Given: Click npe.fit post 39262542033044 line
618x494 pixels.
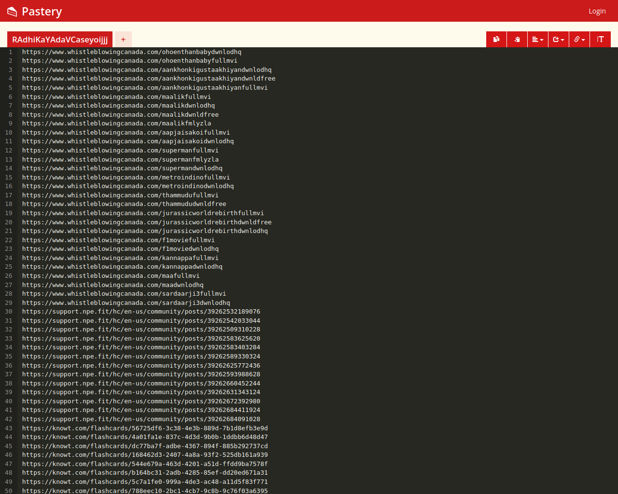Looking at the screenshot, I should tap(141, 321).
